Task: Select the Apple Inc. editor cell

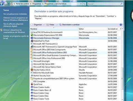Action: [x=83, y=84]
